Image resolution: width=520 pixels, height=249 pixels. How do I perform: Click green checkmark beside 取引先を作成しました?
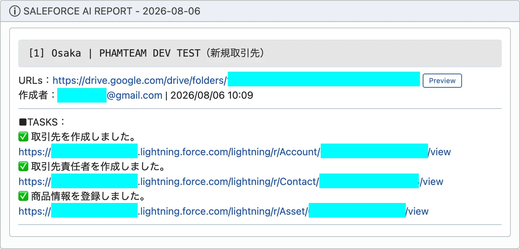click(x=23, y=137)
